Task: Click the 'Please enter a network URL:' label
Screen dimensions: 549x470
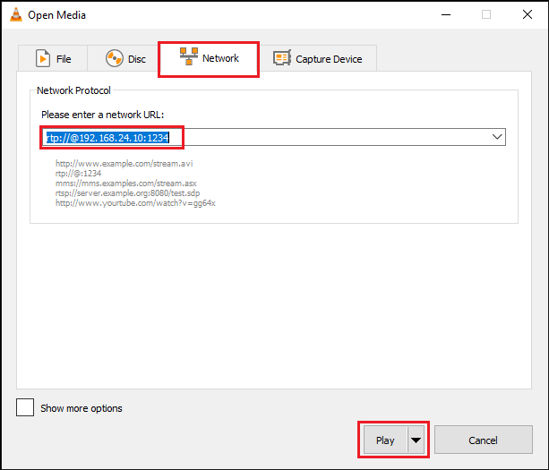Action: [x=103, y=115]
